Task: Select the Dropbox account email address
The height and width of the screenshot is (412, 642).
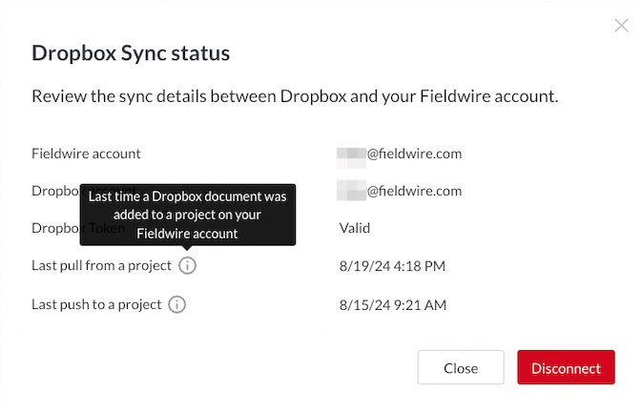Action: pos(399,191)
